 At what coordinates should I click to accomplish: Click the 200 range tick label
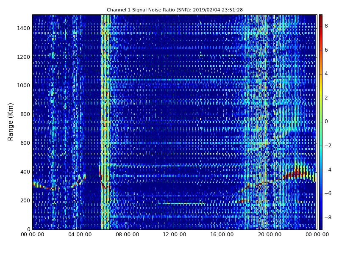[25, 200]
